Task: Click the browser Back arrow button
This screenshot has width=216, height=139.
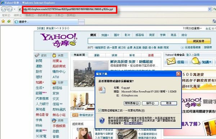Action: [x=4, y=9]
